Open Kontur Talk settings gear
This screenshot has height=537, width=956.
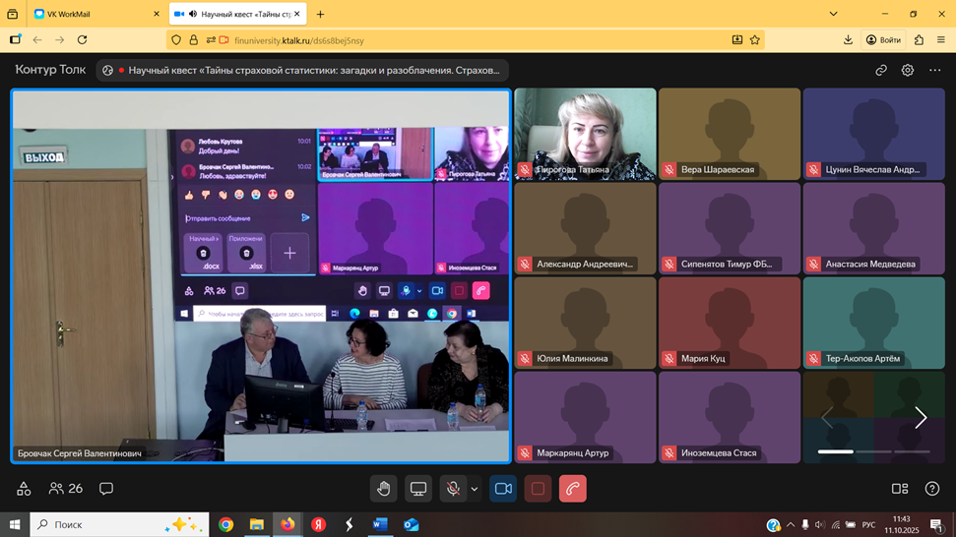(x=908, y=71)
